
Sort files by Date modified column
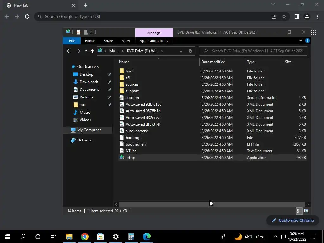click(213, 62)
